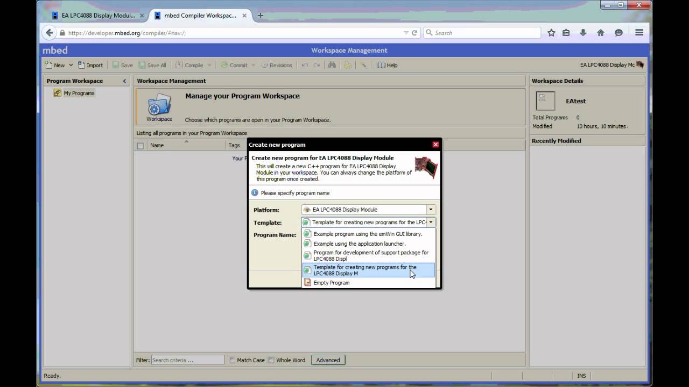This screenshot has width=689, height=387.
Task: Open the New button dropdown arrow
Action: pos(71,65)
